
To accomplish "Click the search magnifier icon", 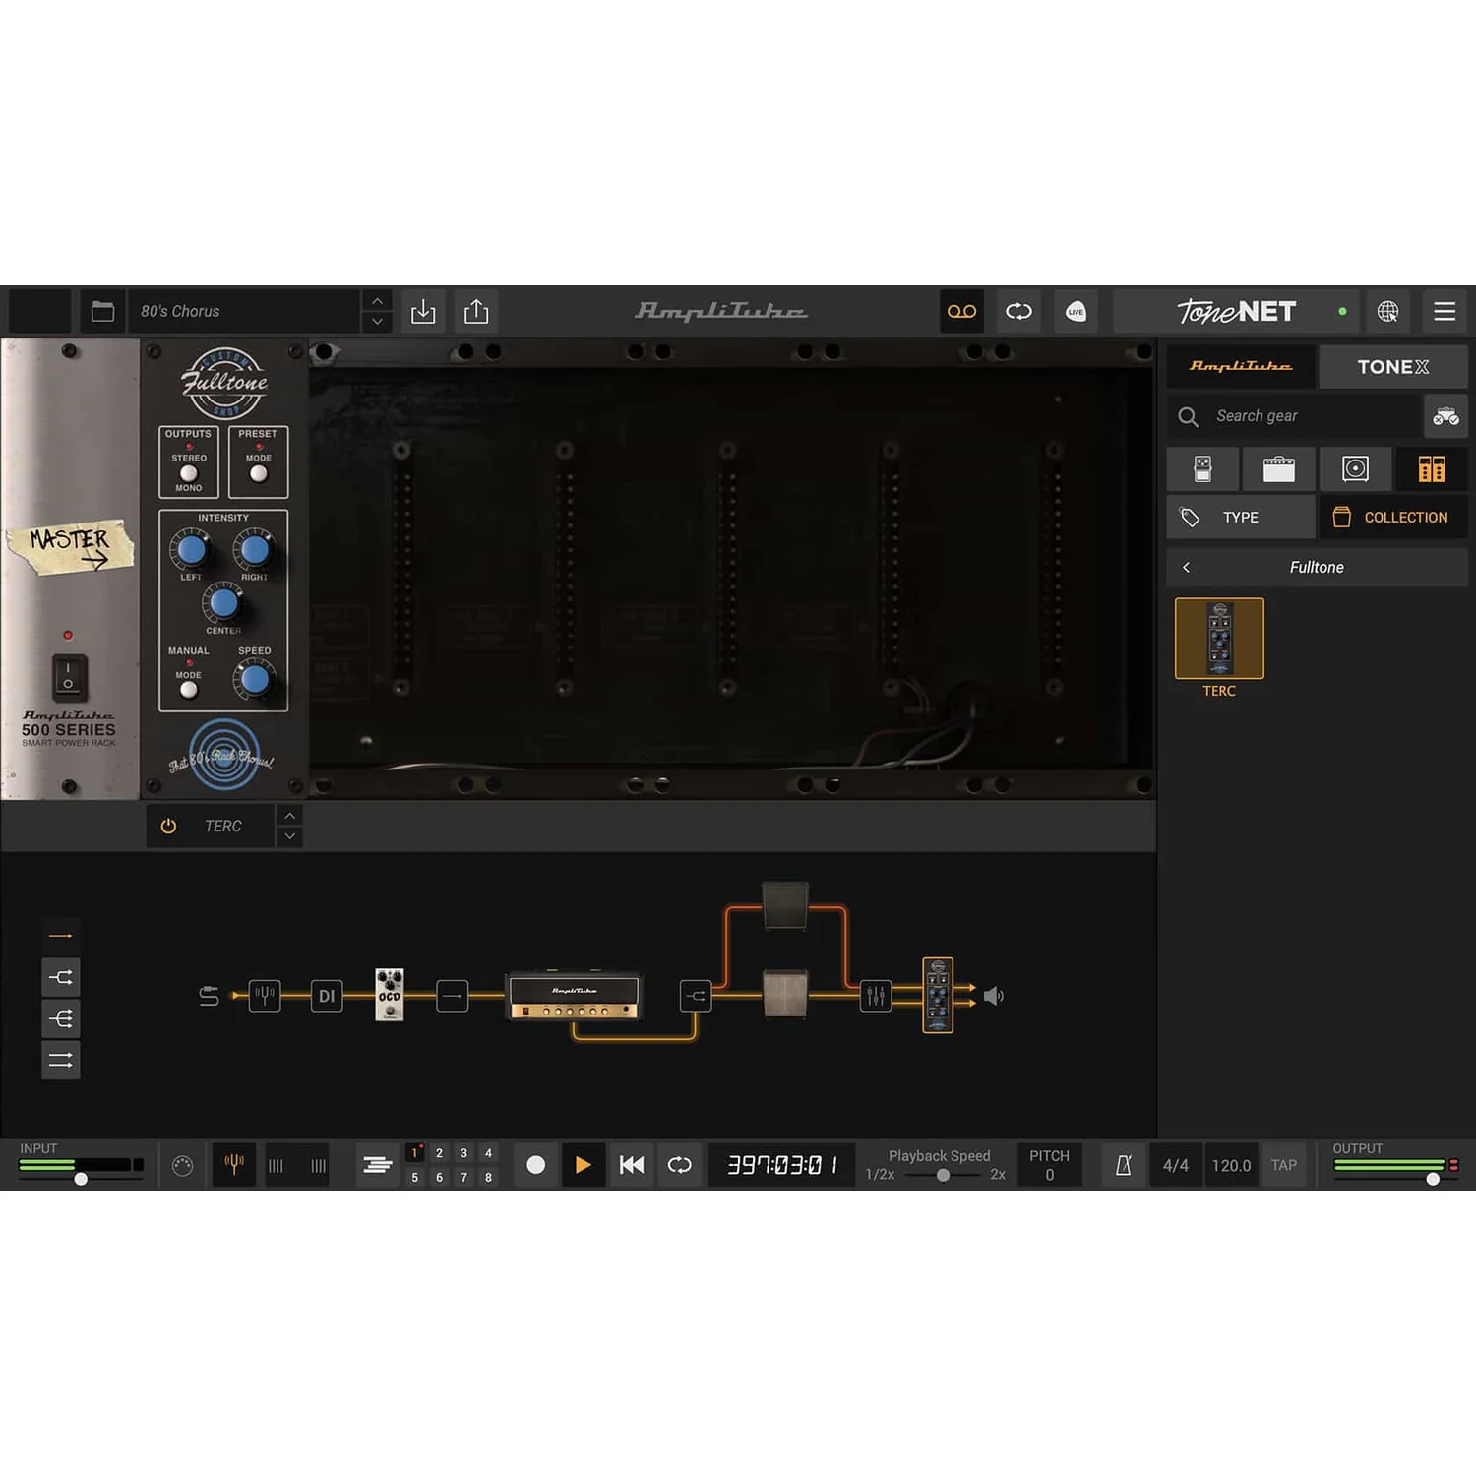I will [x=1189, y=416].
